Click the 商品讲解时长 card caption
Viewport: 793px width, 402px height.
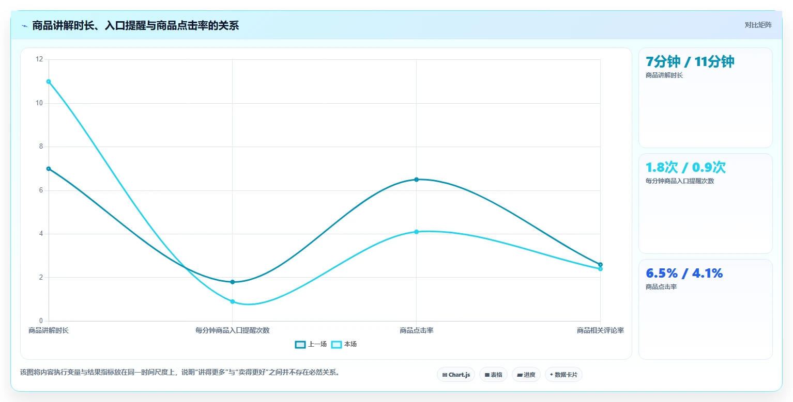pos(664,75)
